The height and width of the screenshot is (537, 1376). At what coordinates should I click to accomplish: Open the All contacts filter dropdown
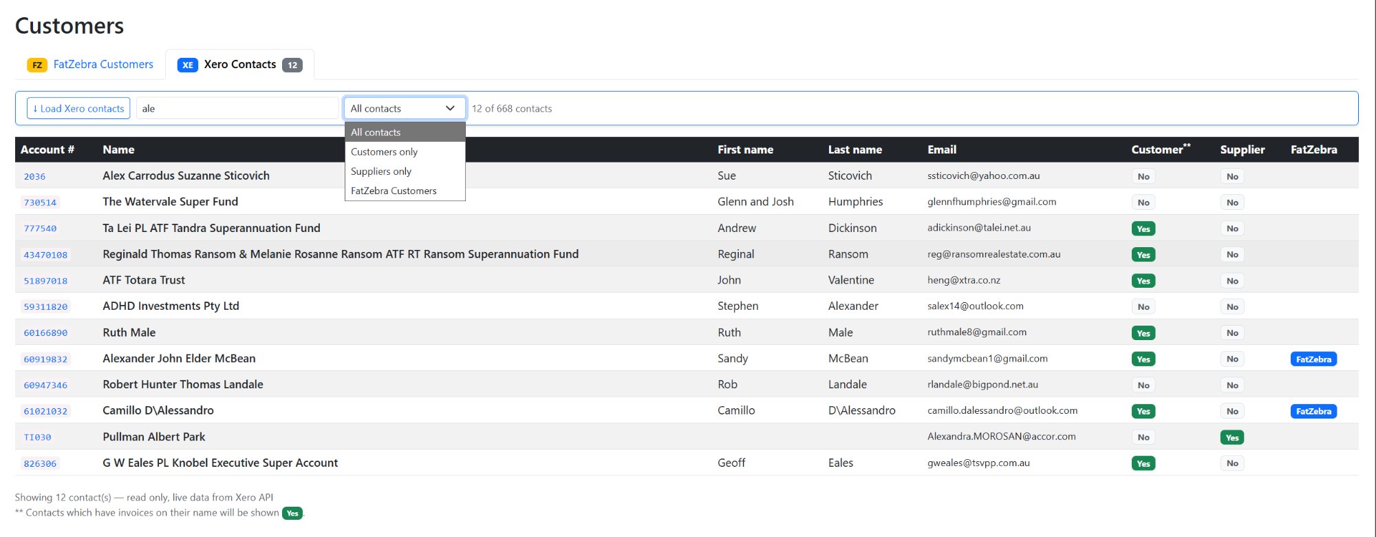[405, 108]
